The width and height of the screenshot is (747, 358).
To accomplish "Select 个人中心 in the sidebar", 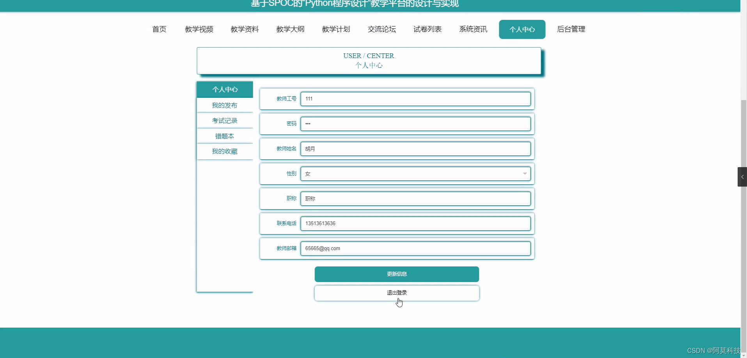I will [x=225, y=89].
